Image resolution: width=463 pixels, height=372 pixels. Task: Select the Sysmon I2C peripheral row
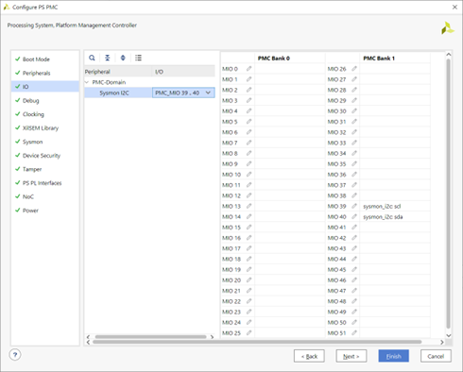tap(118, 93)
